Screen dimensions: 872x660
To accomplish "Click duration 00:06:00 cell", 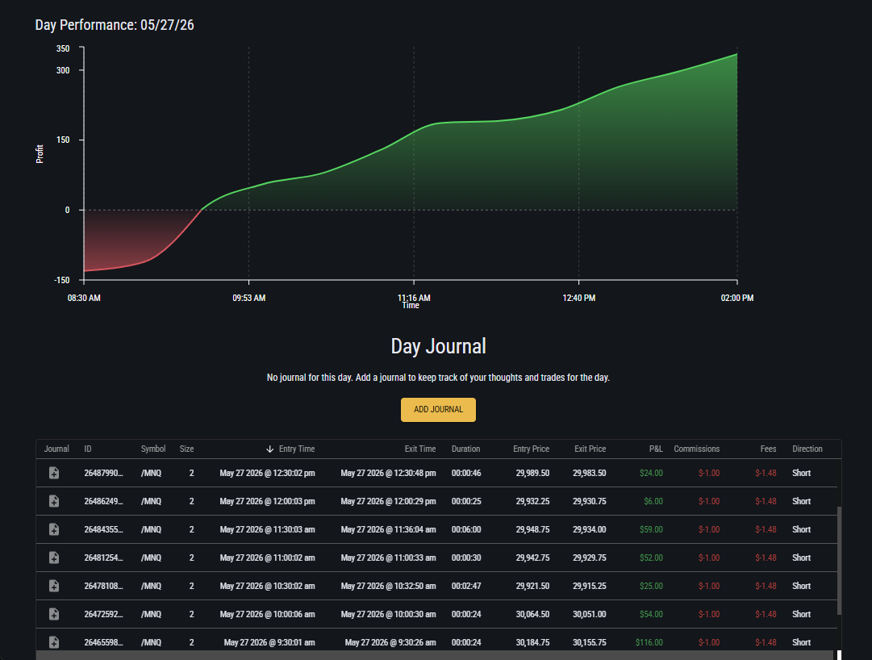I will click(466, 529).
